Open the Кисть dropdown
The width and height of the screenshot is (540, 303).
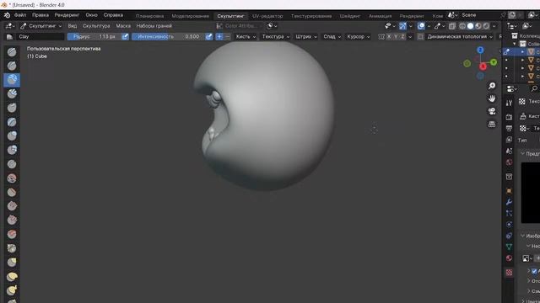(246, 36)
